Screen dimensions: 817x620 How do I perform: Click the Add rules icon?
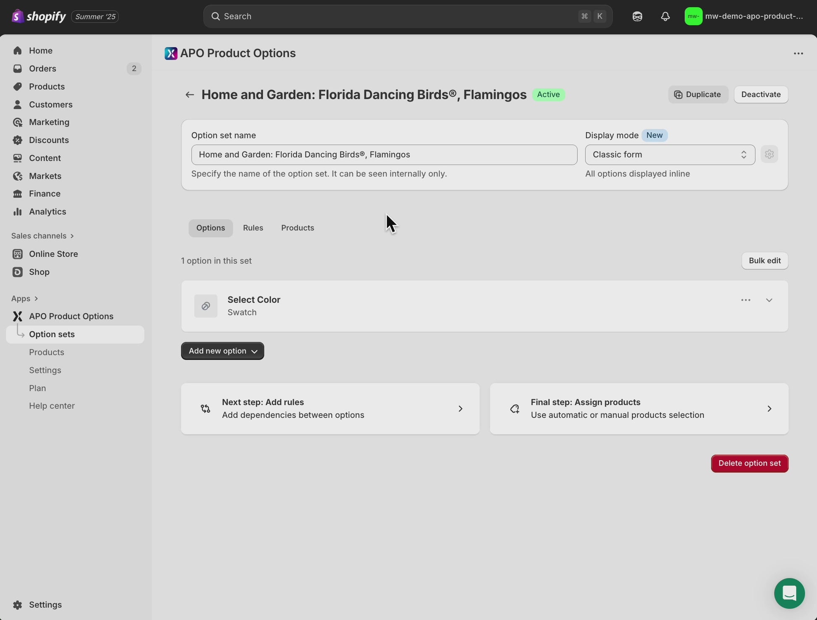click(205, 409)
